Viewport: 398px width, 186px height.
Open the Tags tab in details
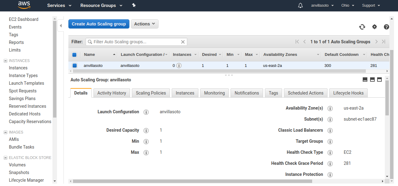coord(274,93)
